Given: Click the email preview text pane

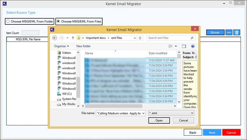Looking at the screenshot, I should click(190, 84).
